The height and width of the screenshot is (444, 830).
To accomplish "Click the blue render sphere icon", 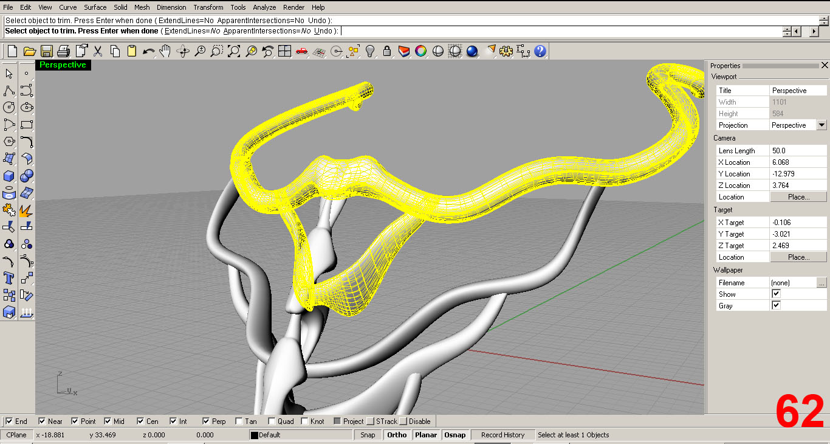I will 472,52.
